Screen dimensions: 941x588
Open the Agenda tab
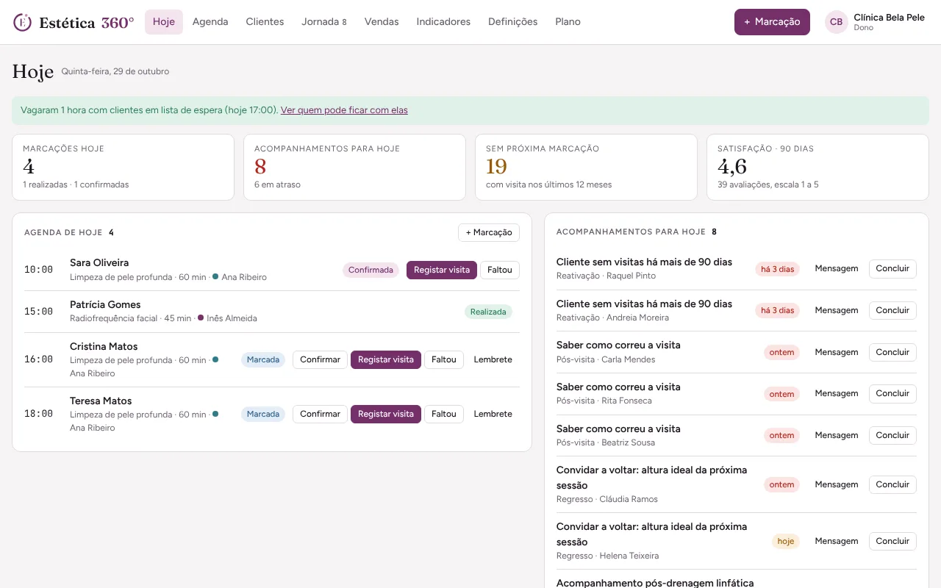tap(210, 22)
